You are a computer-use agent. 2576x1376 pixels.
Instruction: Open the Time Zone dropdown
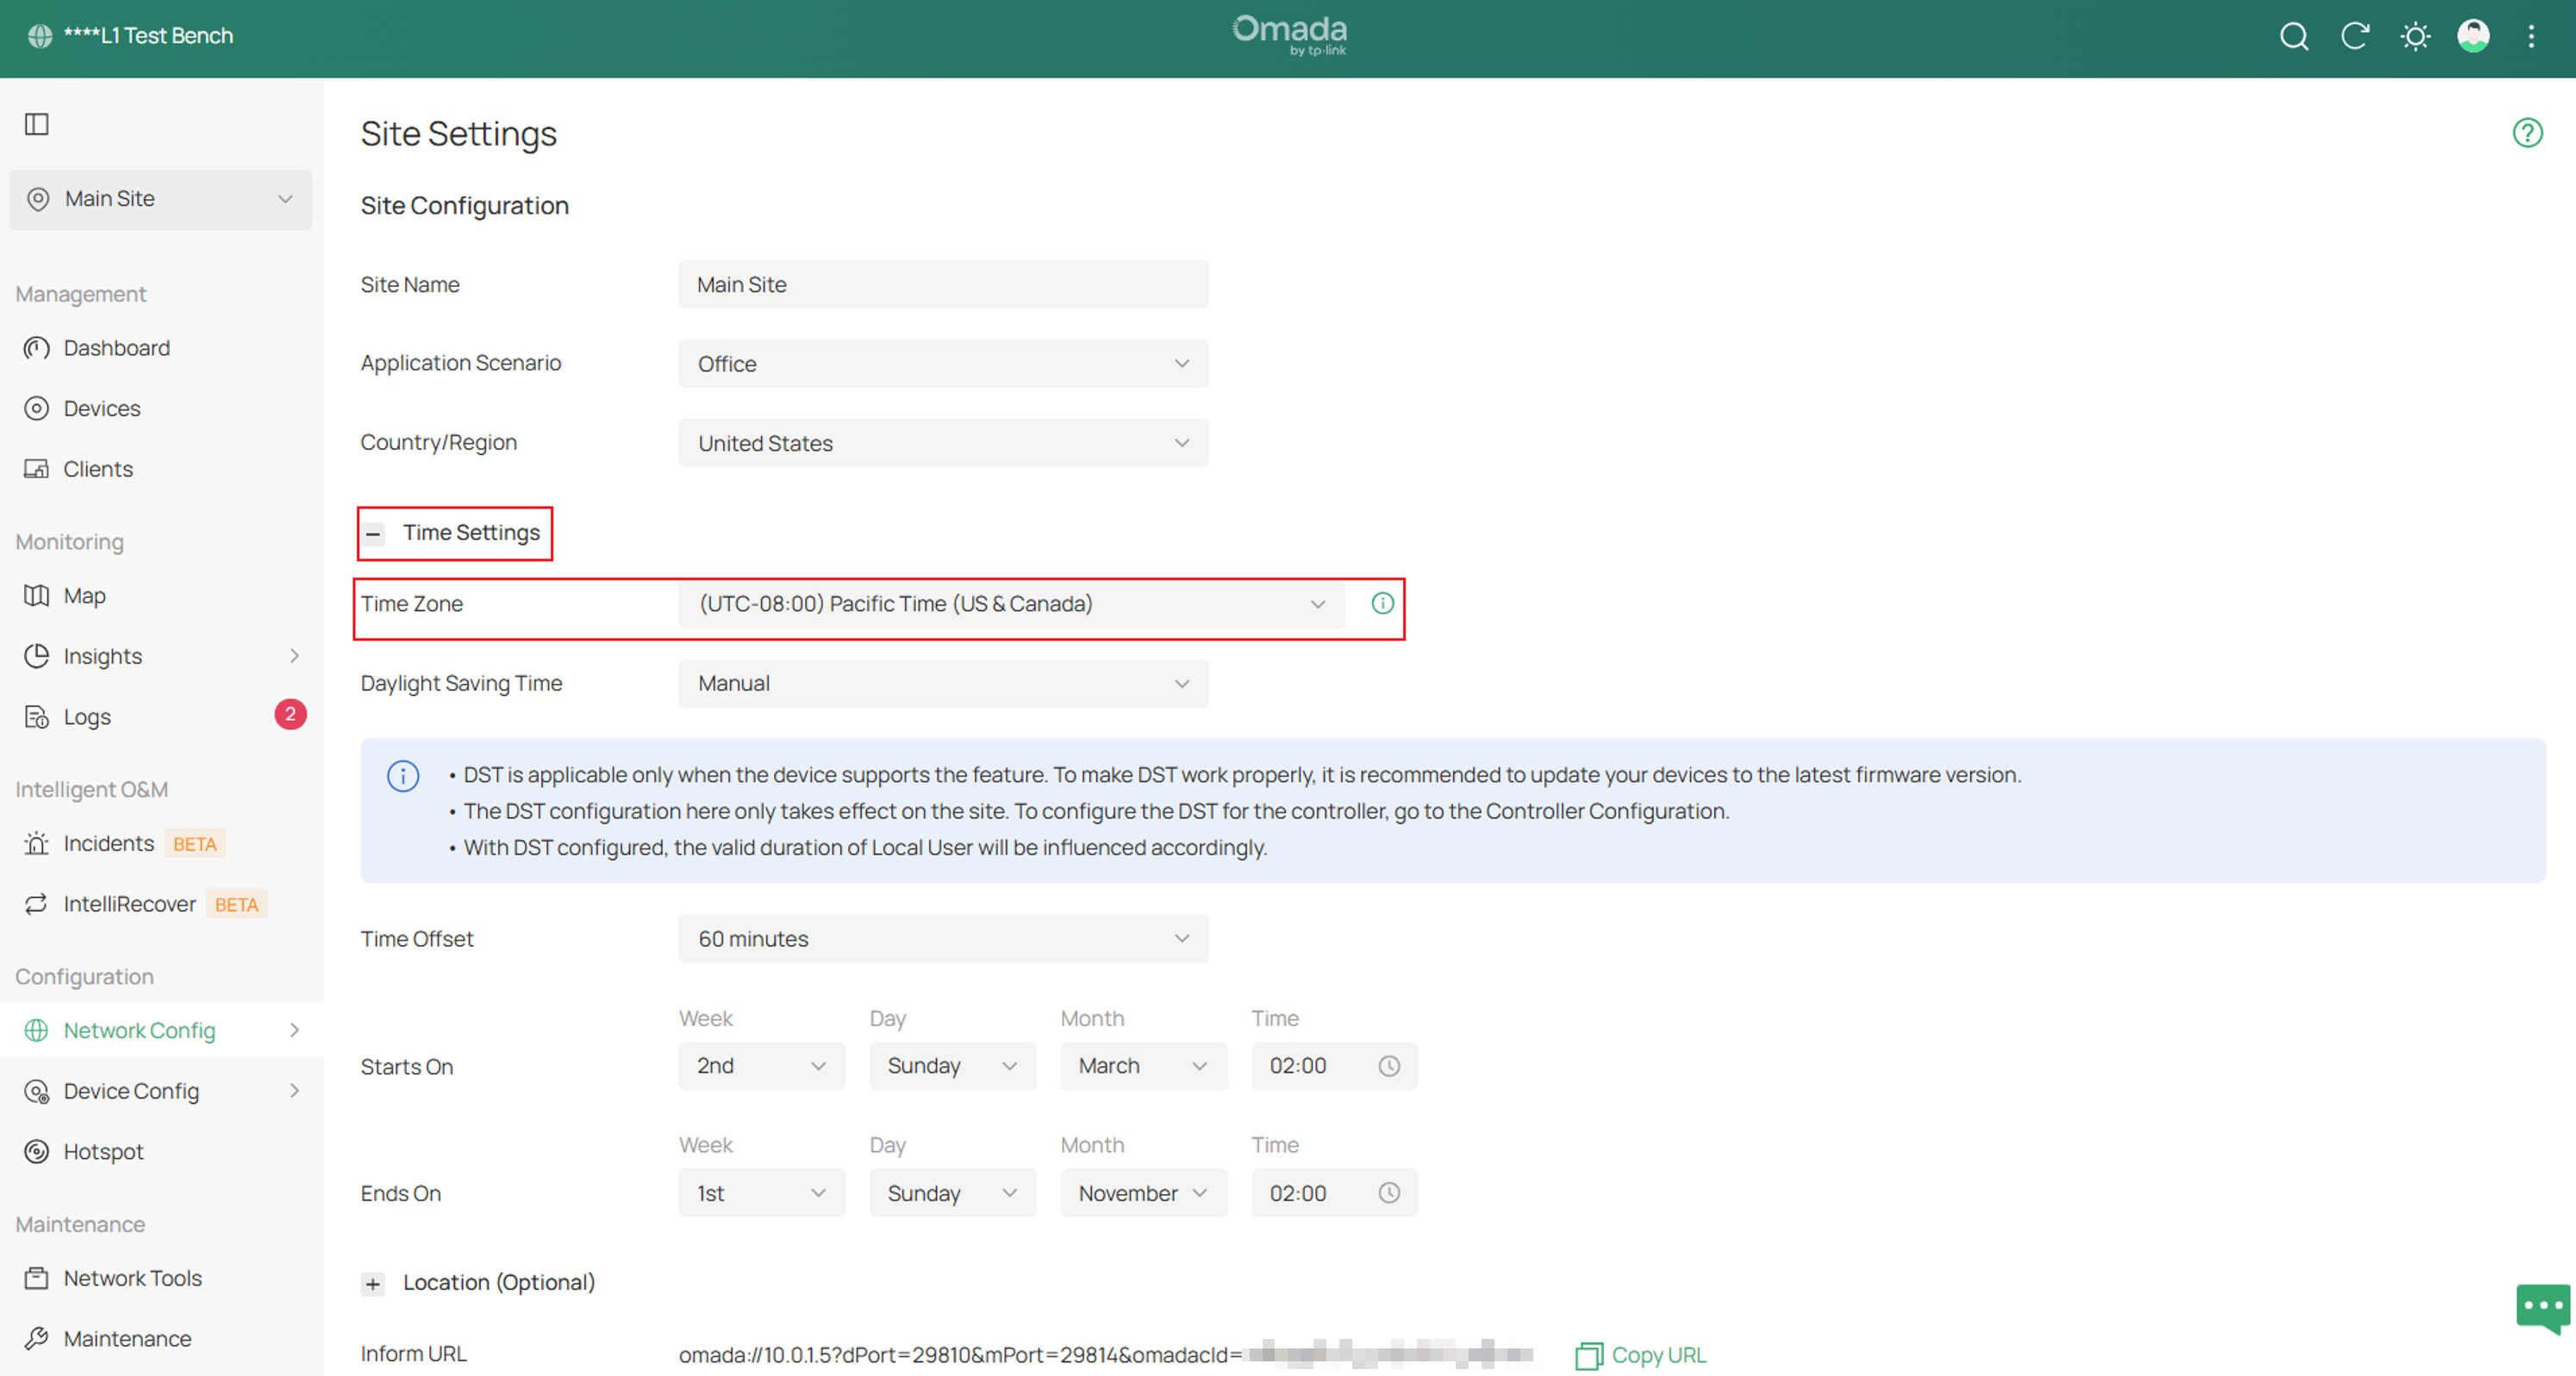pyautogui.click(x=1011, y=604)
